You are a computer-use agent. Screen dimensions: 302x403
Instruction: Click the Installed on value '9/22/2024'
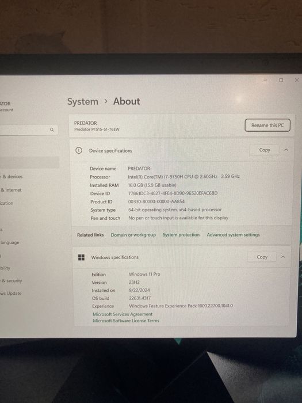click(139, 290)
